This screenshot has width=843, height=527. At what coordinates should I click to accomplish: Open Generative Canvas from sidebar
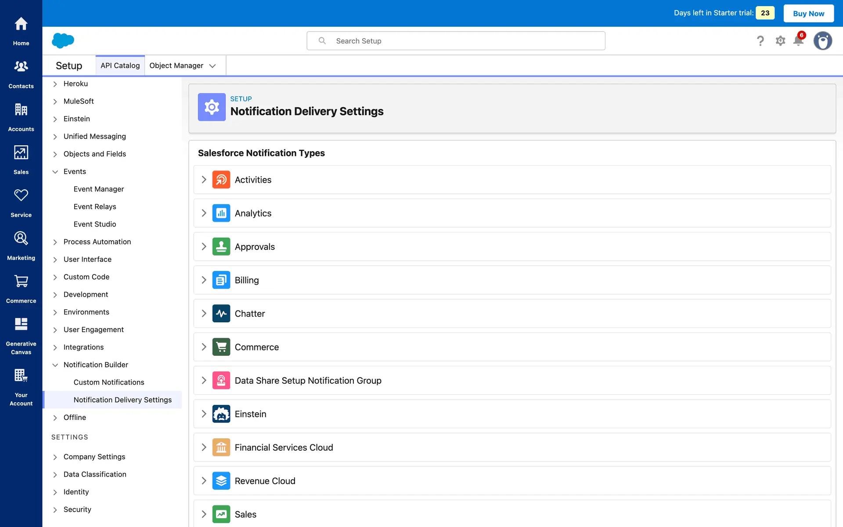(x=21, y=336)
